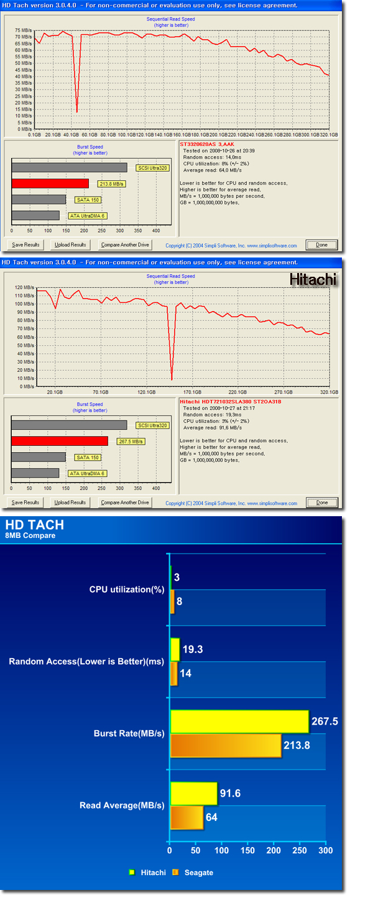Image resolution: width=373 pixels, height=908 pixels.
Task: Click the orange Read Average 64 bar
Action: coord(186,817)
